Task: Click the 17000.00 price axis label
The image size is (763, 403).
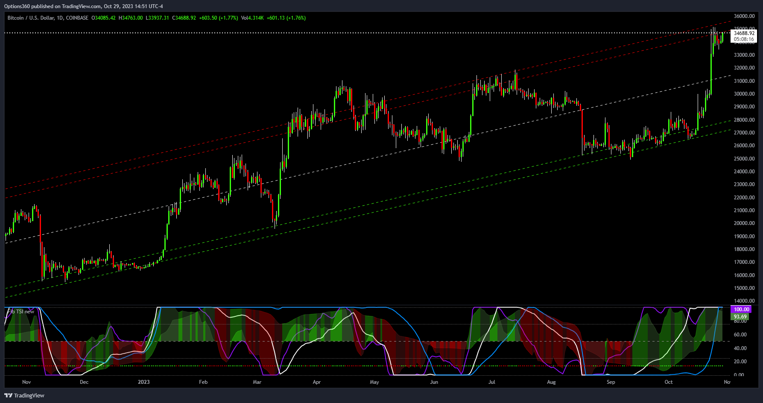Action: [744, 262]
